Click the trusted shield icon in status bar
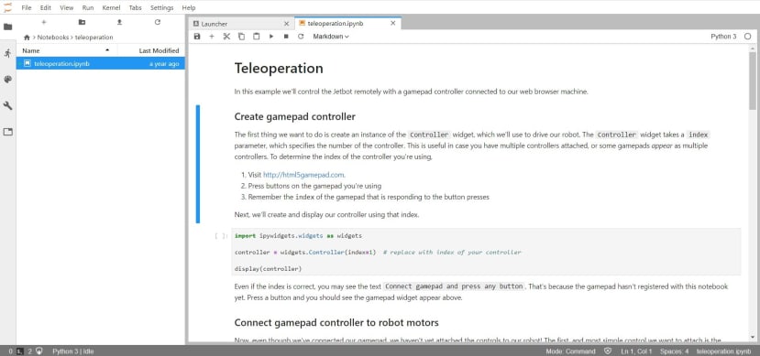Screen dimensions: 760x356 [608, 351]
